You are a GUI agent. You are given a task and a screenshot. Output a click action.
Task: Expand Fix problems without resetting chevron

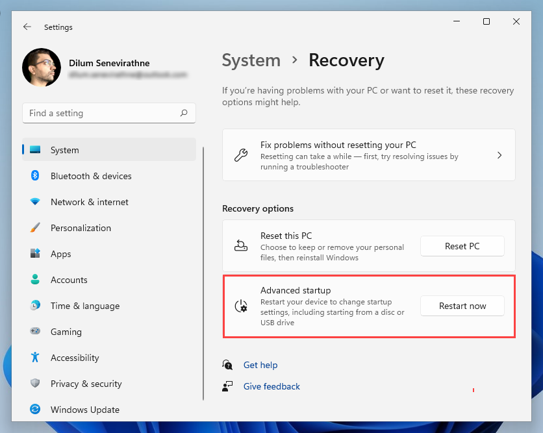pyautogui.click(x=499, y=155)
